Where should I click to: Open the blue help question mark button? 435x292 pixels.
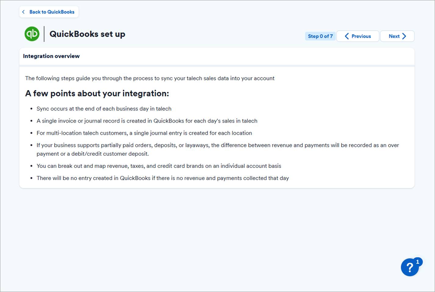(x=409, y=268)
